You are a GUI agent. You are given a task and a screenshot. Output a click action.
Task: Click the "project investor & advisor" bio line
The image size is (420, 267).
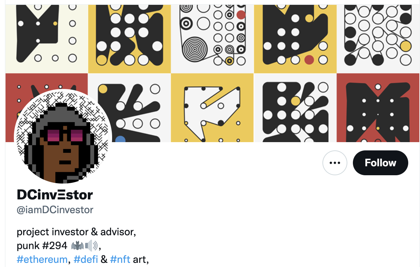point(76,231)
